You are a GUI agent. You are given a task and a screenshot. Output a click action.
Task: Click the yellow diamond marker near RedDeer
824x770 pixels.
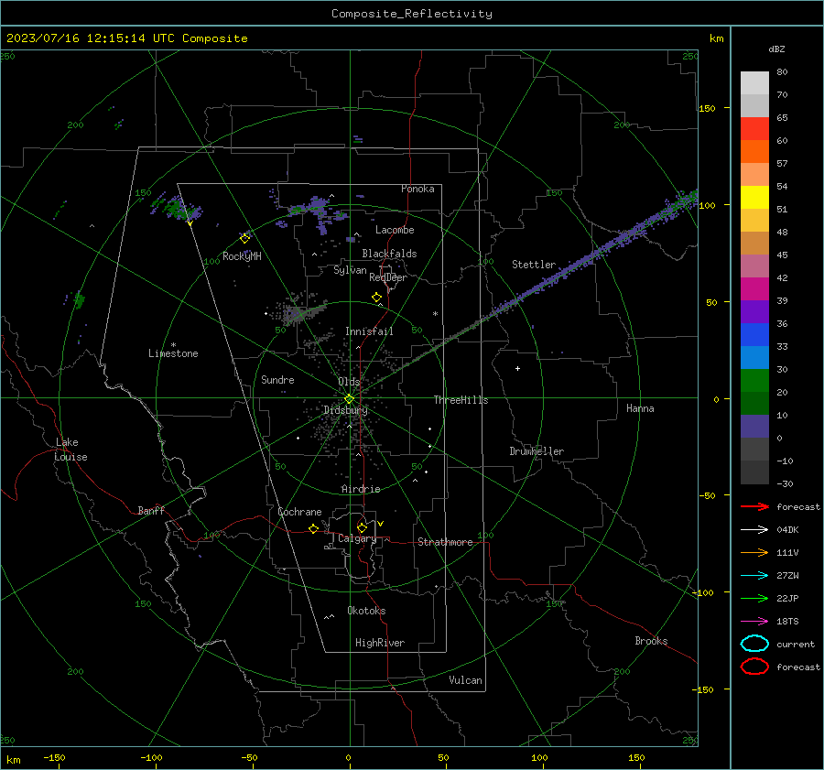377,298
